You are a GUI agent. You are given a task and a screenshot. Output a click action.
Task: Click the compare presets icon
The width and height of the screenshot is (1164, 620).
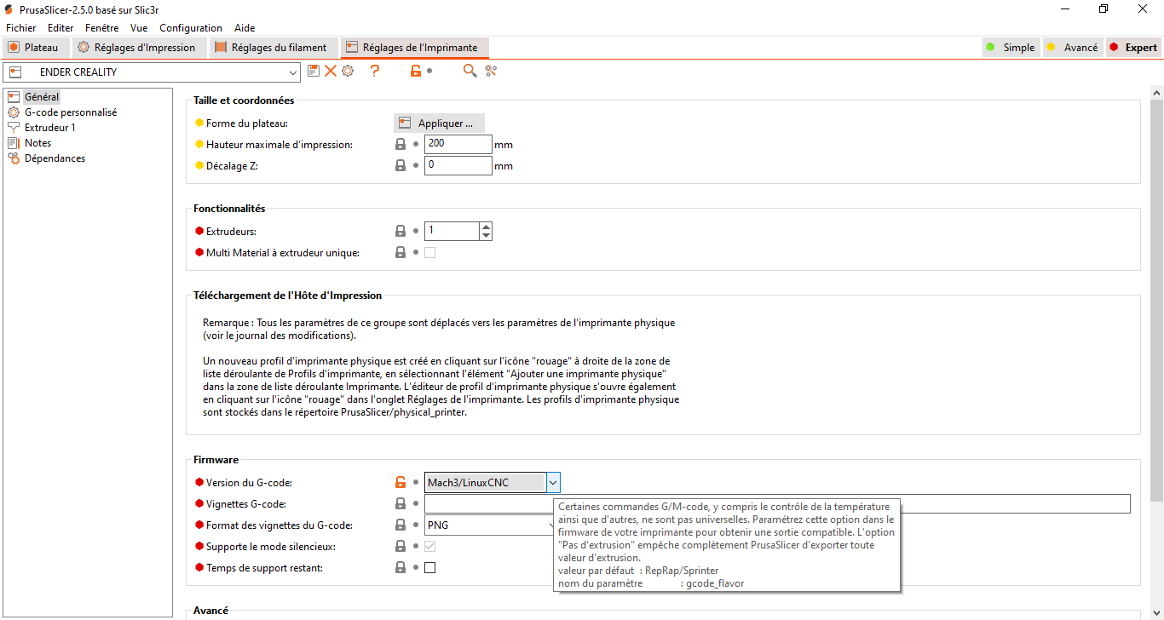pyautogui.click(x=491, y=71)
